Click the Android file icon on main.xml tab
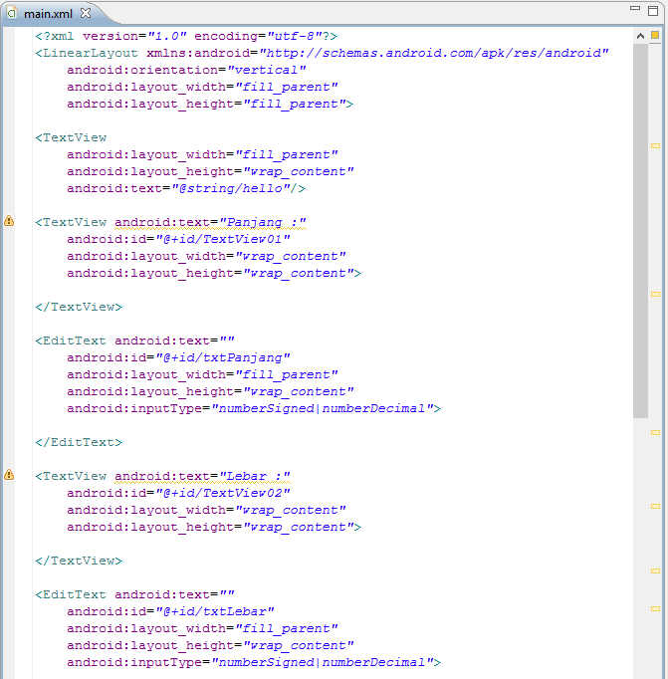 click(12, 13)
